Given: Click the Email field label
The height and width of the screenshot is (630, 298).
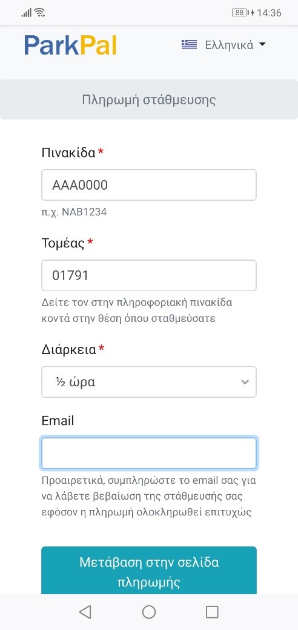Looking at the screenshot, I should pos(58,421).
